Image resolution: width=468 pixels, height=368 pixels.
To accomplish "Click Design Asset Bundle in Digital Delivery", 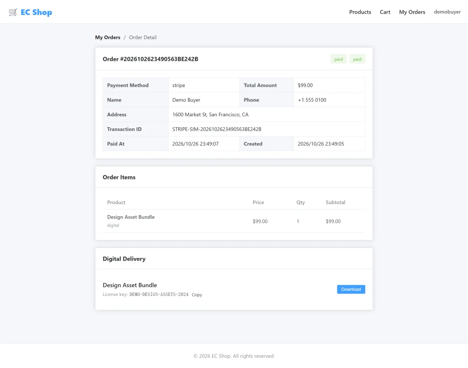I will [x=130, y=285].
